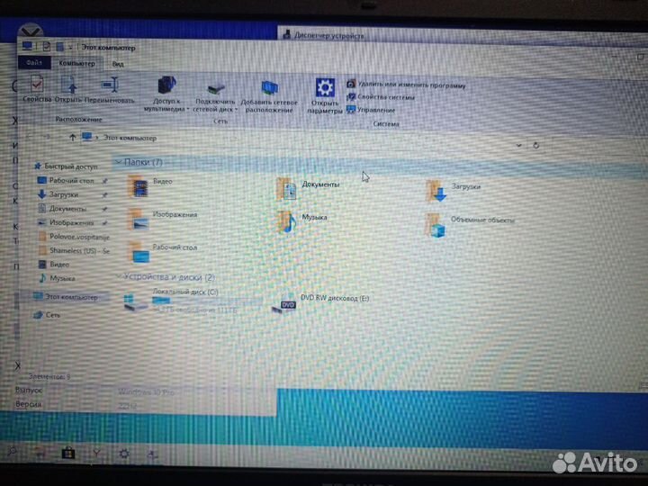Click Управление in ribbon
648x486 pixels.
pyautogui.click(x=371, y=110)
